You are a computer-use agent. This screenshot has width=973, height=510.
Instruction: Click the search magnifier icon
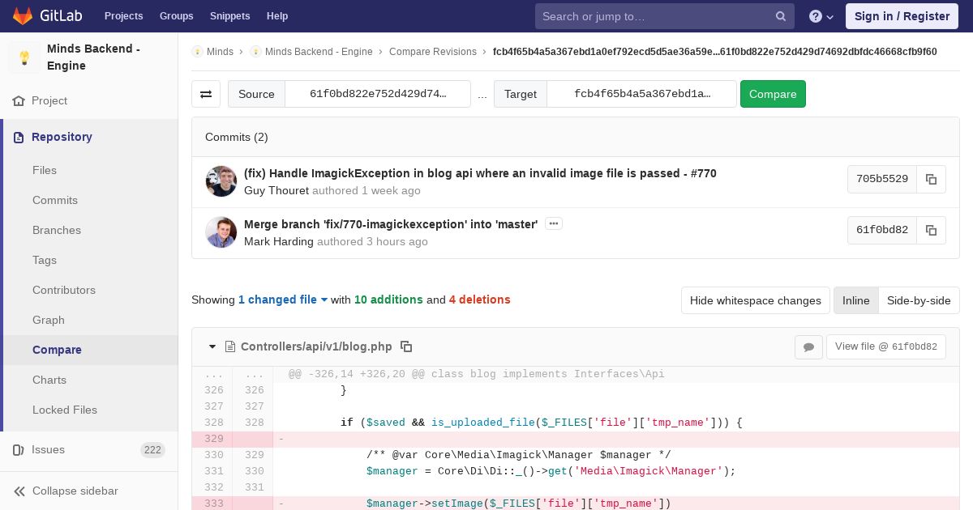click(x=781, y=16)
